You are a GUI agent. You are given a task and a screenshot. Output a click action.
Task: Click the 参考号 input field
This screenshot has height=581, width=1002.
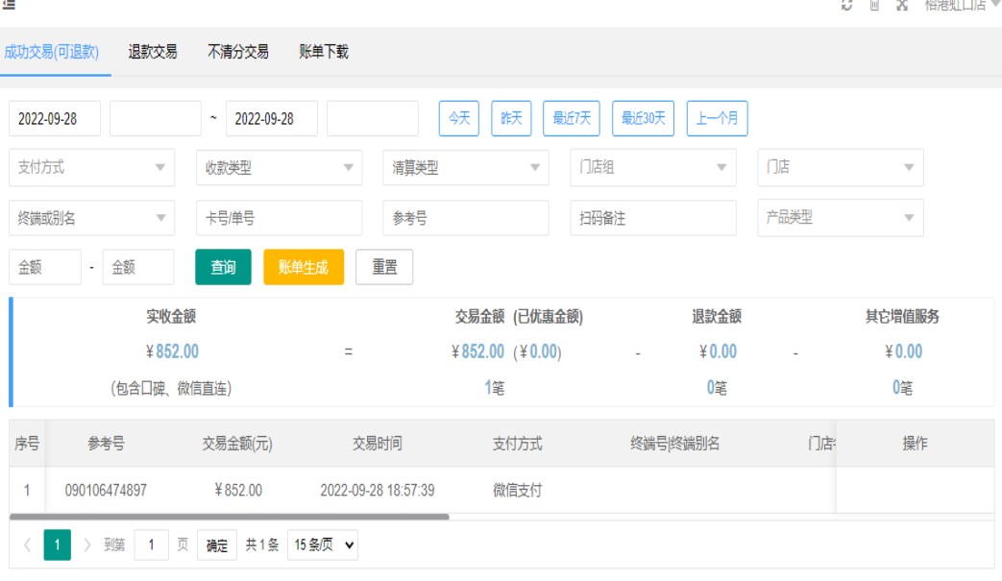pos(465,218)
